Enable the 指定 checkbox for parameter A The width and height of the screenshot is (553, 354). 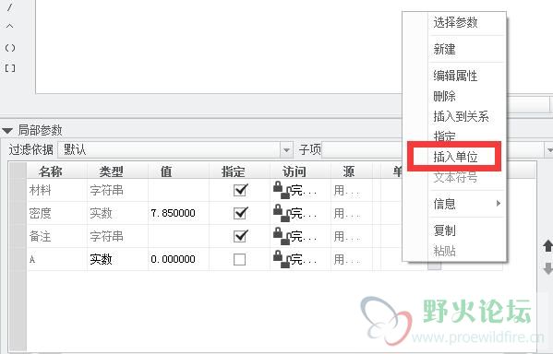pyautogui.click(x=240, y=260)
